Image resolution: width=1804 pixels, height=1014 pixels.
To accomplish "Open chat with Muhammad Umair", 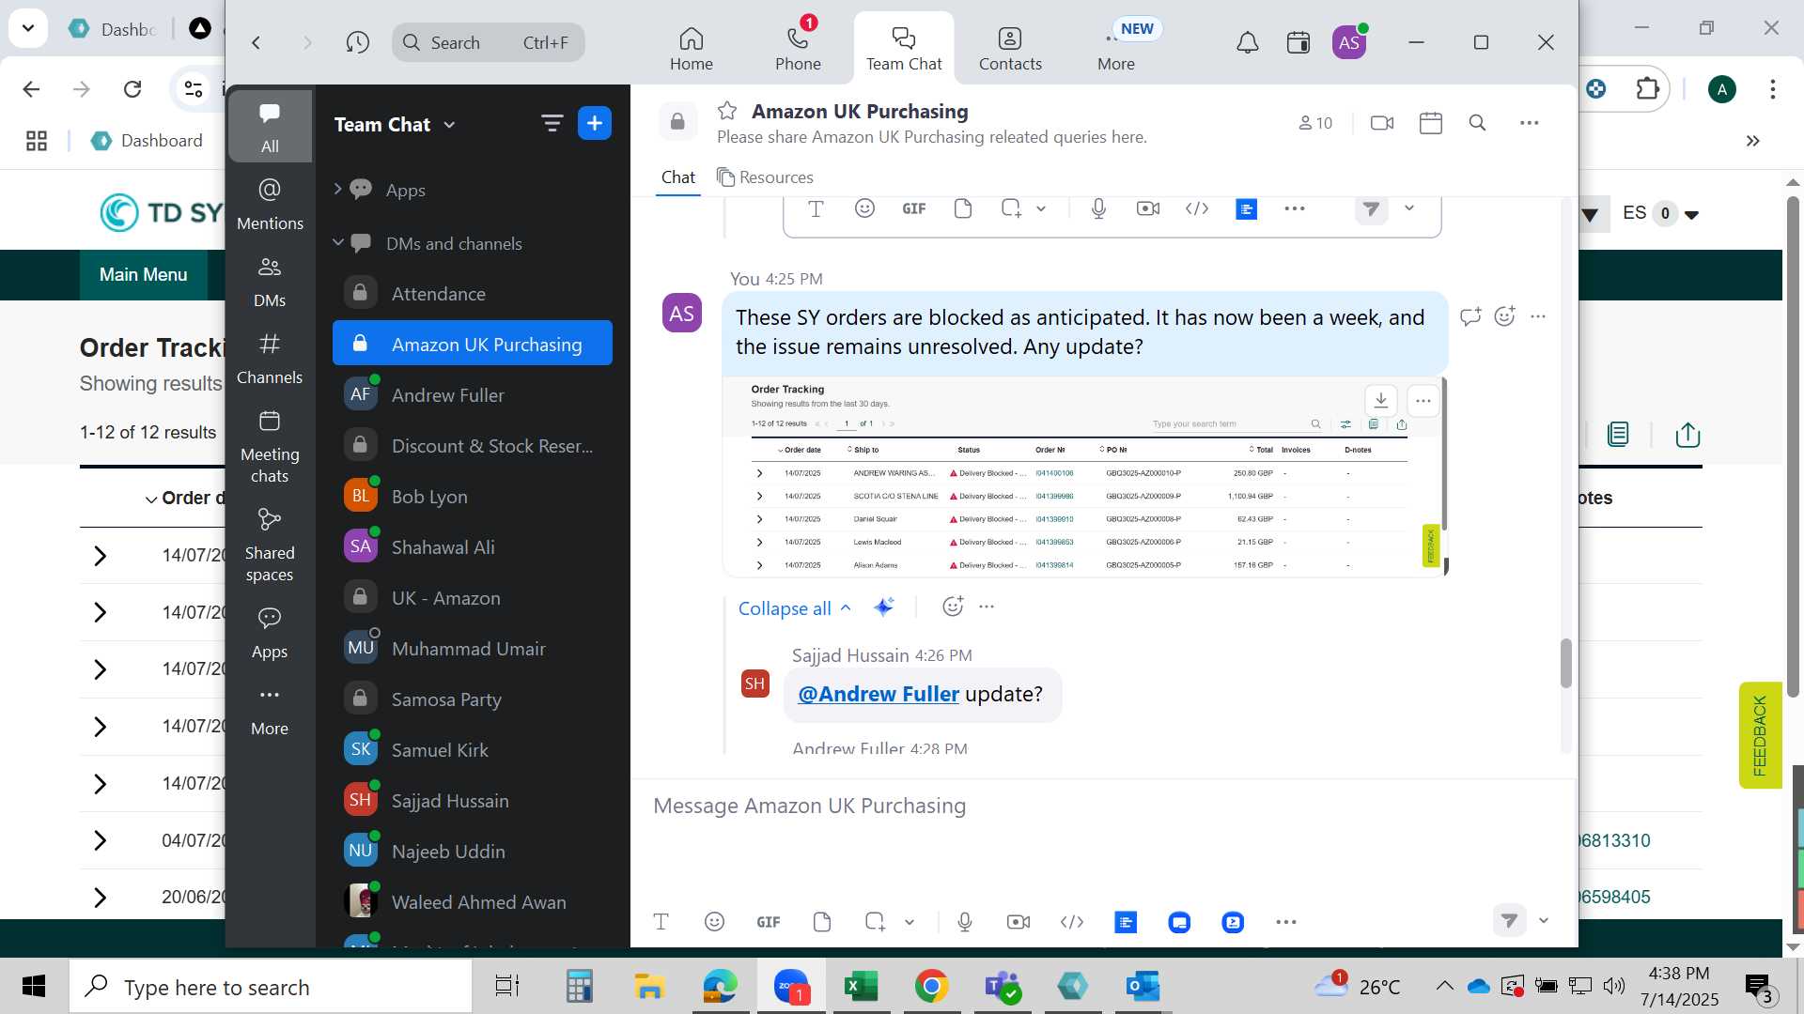I will coord(473,649).
